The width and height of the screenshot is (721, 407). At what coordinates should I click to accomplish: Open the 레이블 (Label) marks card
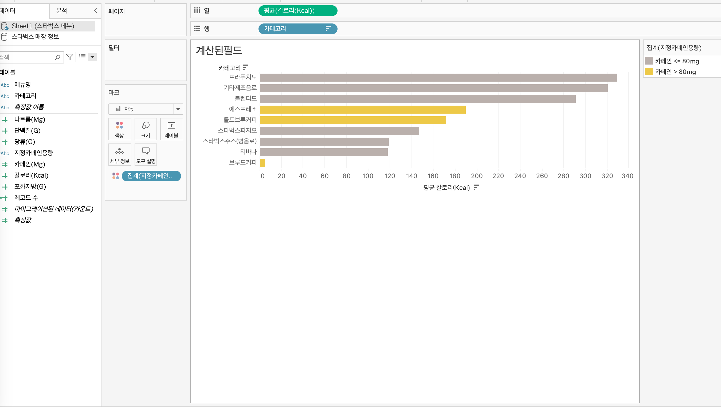click(x=171, y=129)
